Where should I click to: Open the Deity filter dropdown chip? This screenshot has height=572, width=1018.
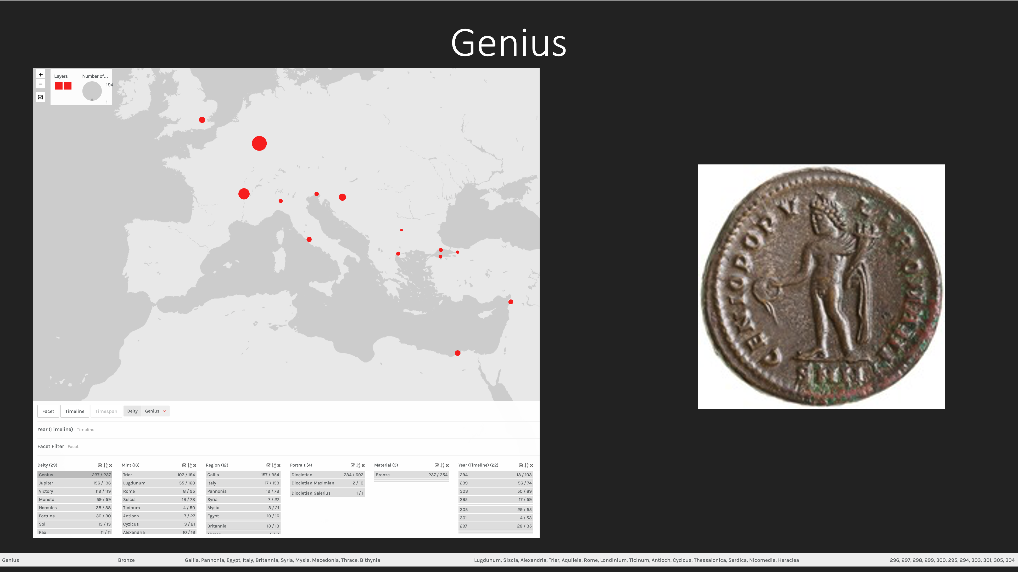pos(132,411)
